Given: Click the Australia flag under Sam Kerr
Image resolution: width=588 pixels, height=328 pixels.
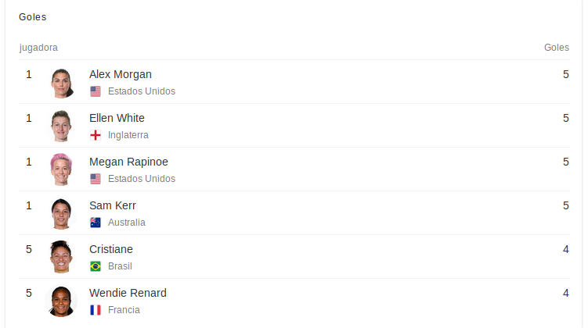Looking at the screenshot, I should [96, 223].
